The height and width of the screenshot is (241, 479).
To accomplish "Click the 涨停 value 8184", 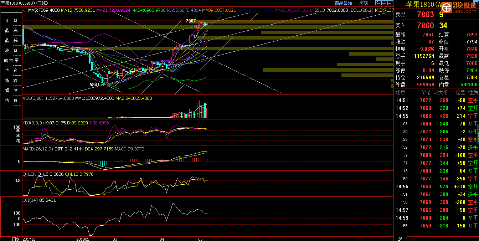I will pyautogui.click(x=428, y=70).
